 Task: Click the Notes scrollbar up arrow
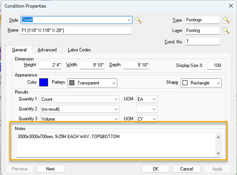pyautogui.click(x=218, y=137)
